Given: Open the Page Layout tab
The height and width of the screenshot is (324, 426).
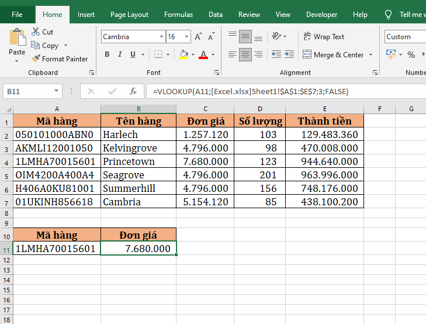Looking at the screenshot, I should tap(129, 15).
